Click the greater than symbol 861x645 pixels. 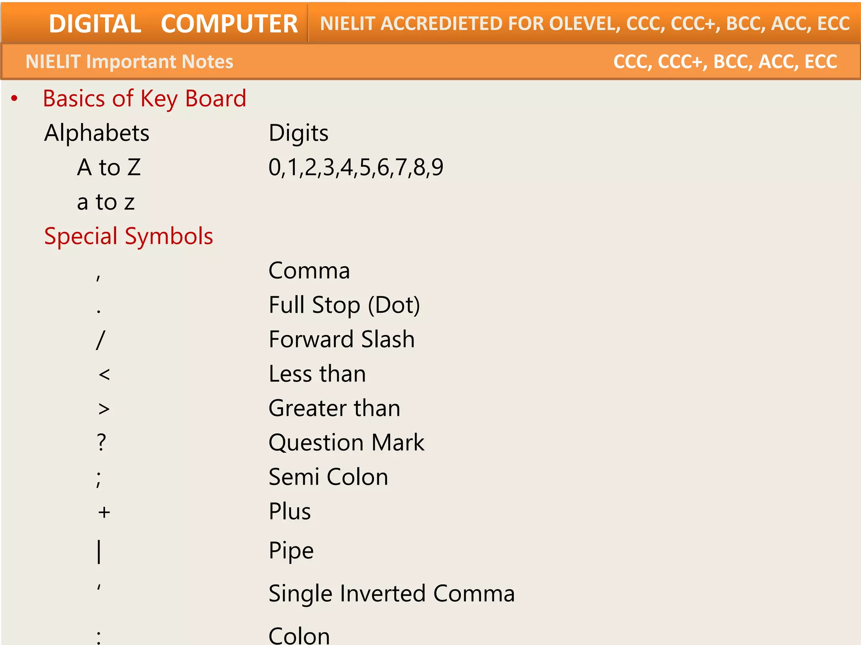point(104,409)
